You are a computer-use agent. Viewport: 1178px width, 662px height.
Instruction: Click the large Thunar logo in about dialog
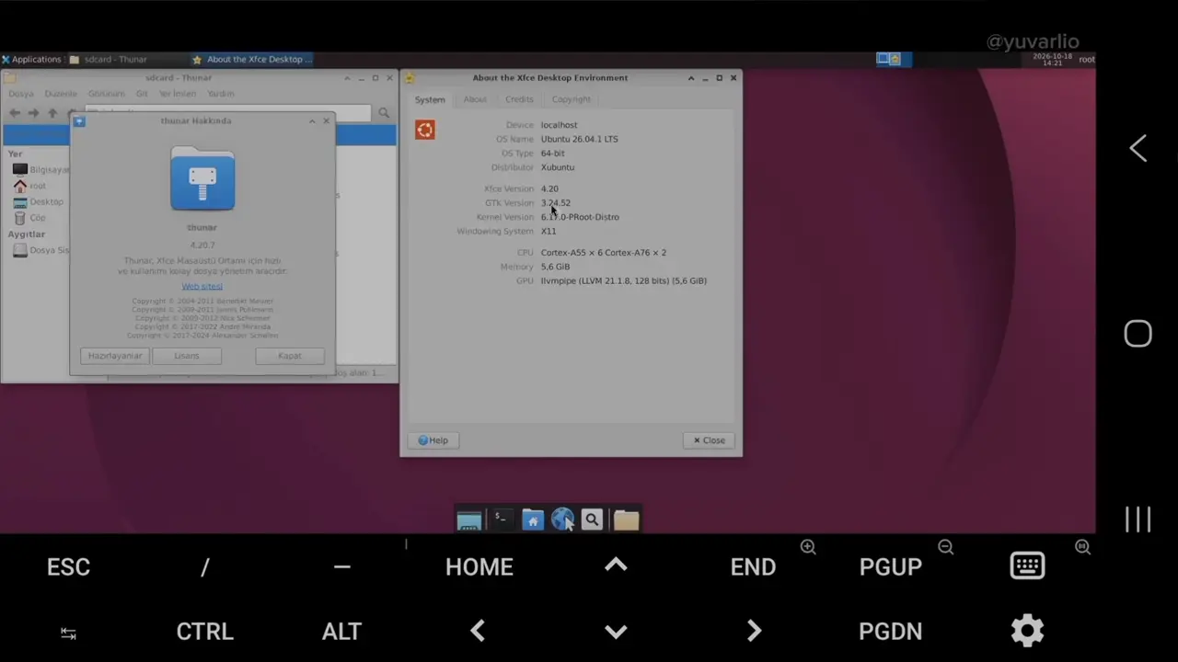tap(202, 177)
